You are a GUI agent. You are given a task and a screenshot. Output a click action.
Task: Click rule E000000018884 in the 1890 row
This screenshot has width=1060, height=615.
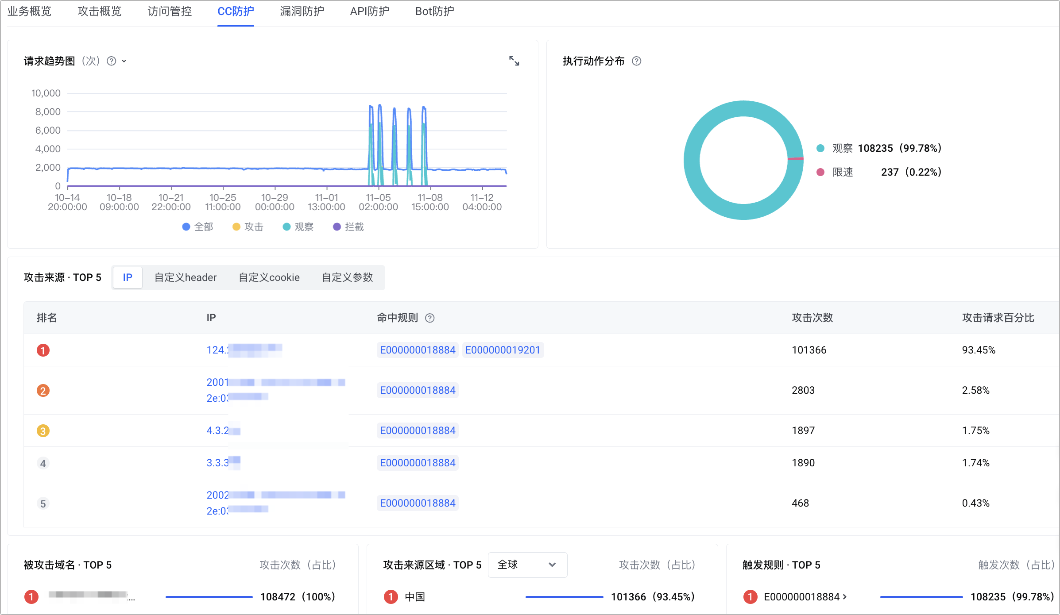click(x=418, y=463)
